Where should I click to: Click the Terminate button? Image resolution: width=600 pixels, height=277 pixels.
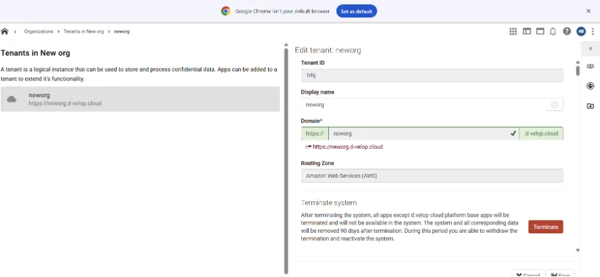(x=546, y=227)
